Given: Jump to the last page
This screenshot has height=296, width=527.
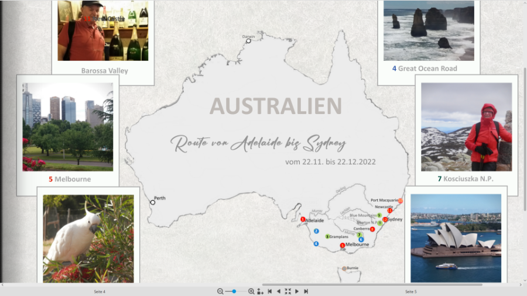Looking at the screenshot, I should [x=306, y=291].
